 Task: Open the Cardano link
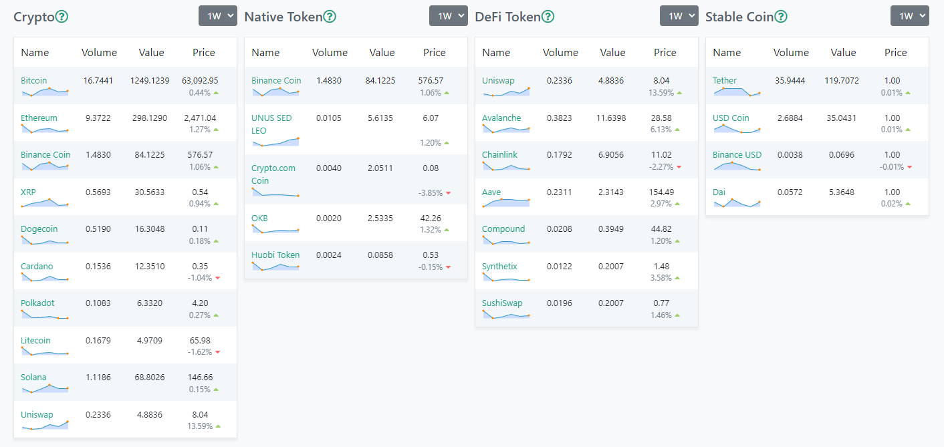37,266
